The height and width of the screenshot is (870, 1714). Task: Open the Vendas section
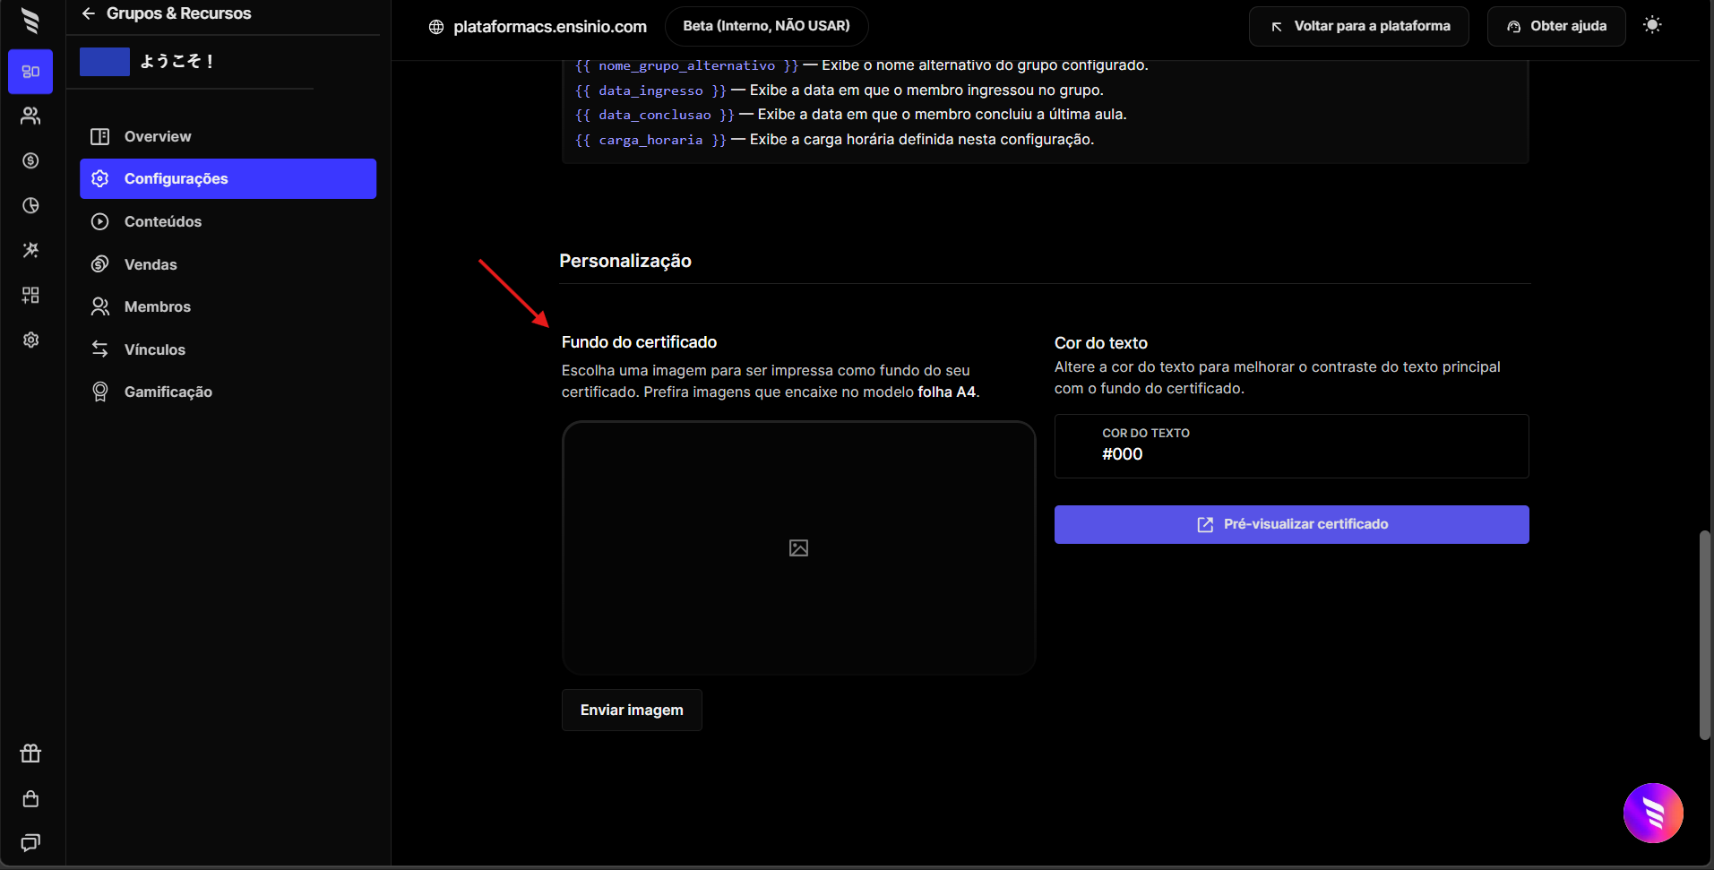point(151,264)
